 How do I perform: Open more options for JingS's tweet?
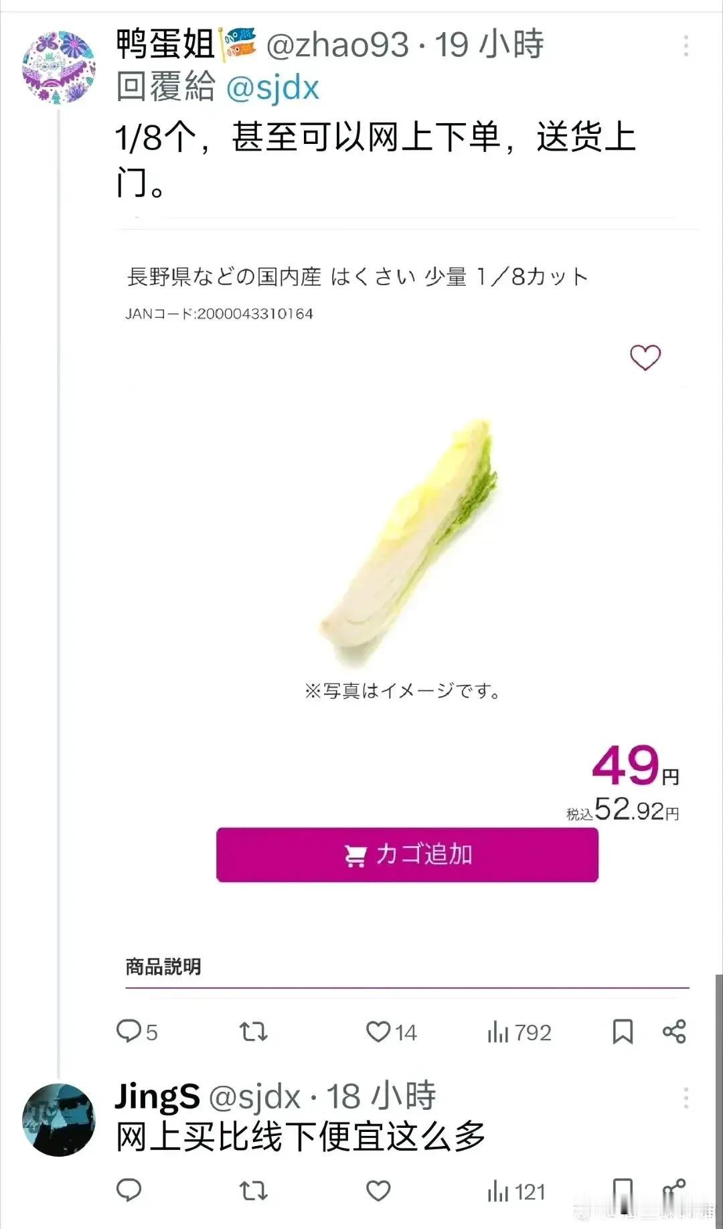(686, 1098)
